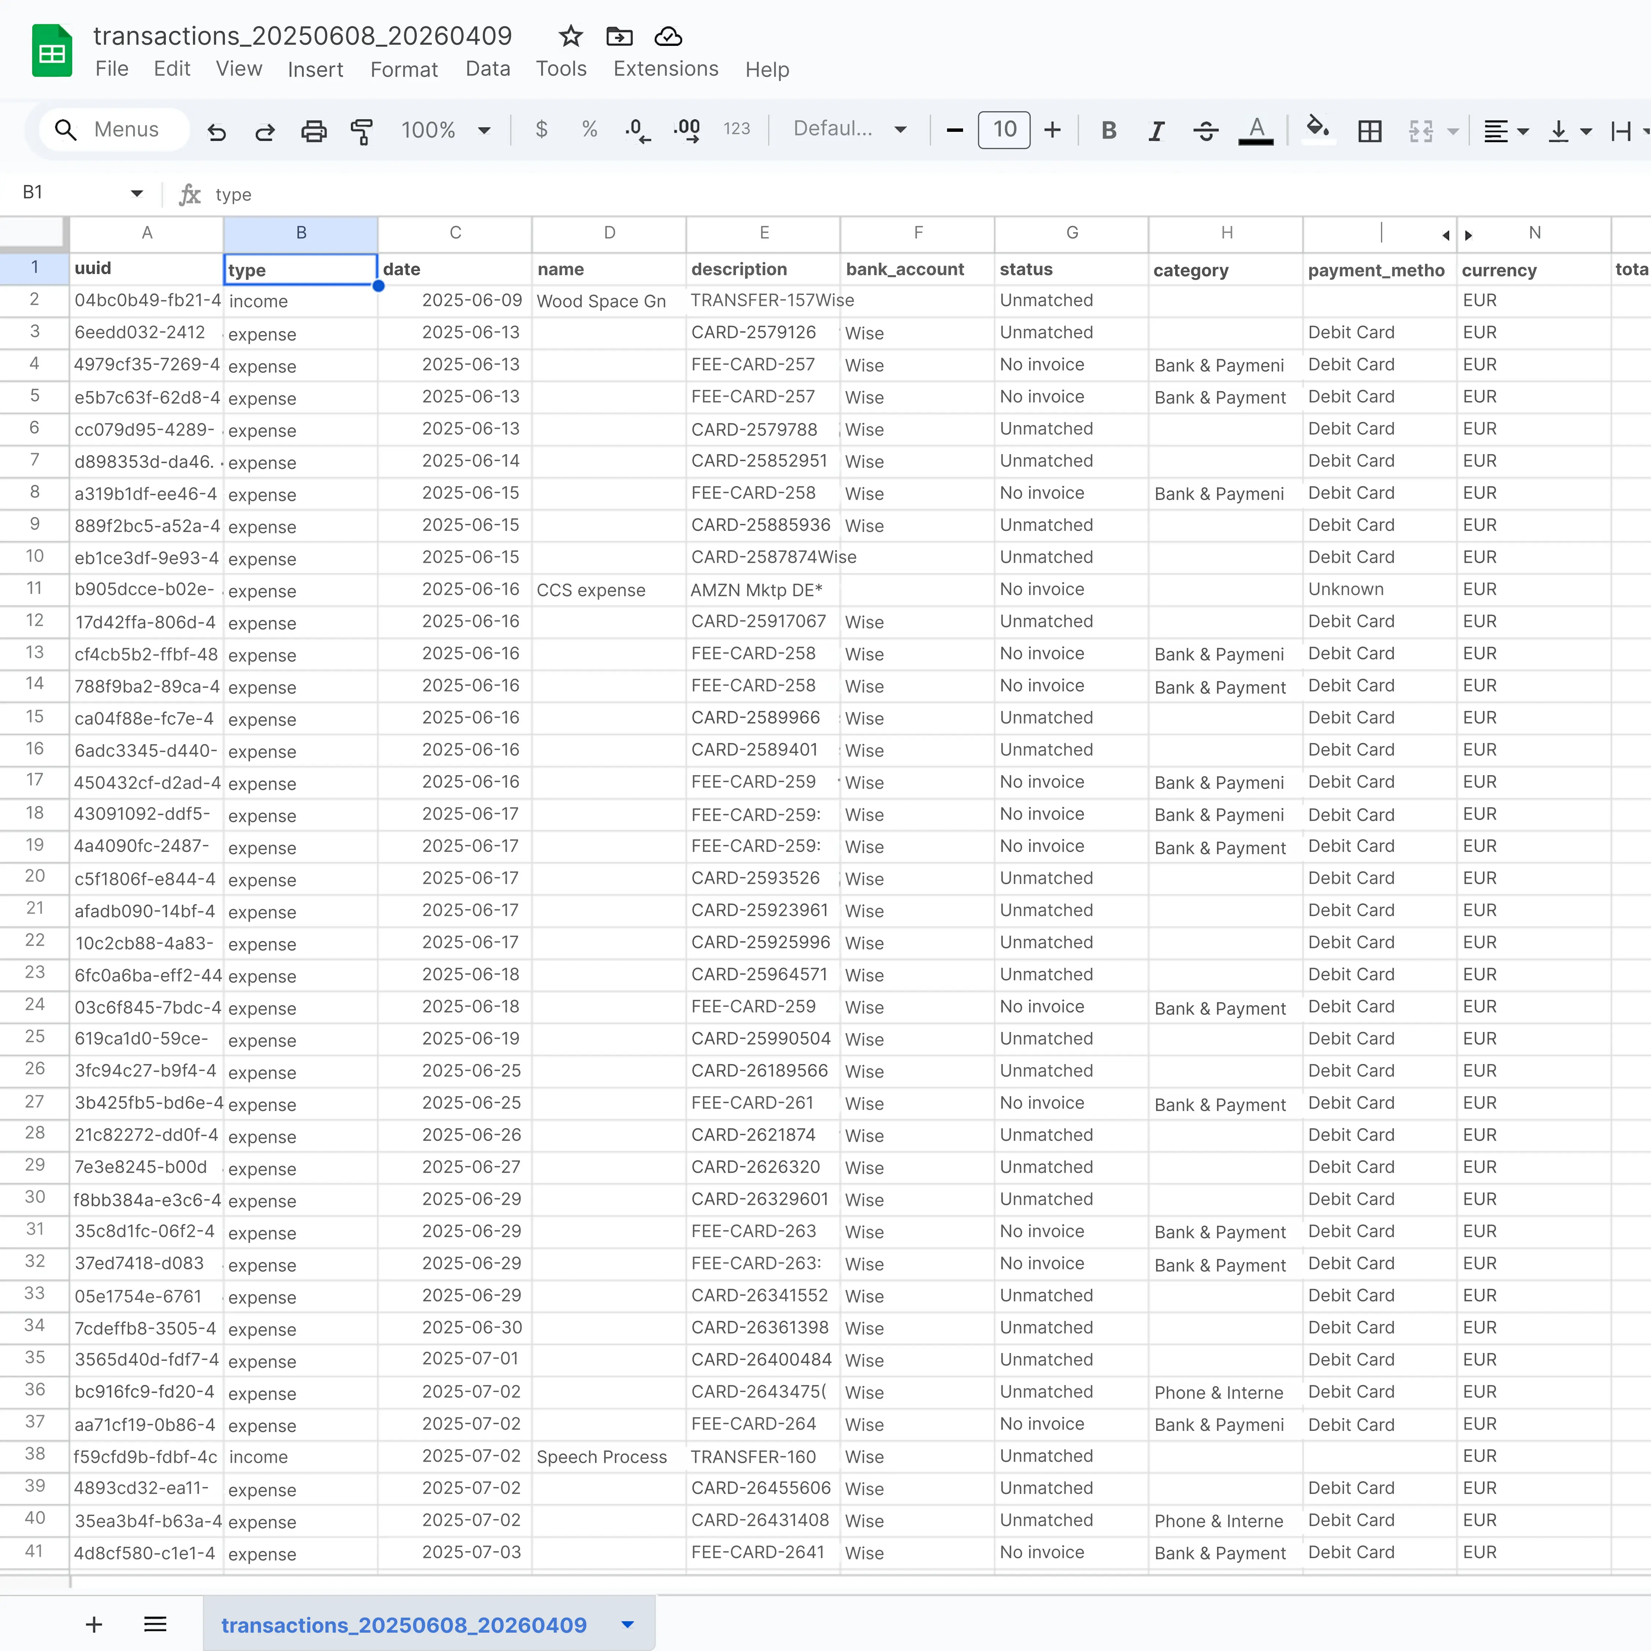1651x1651 pixels.
Task: Click the move to folder icon
Action: pyautogui.click(x=620, y=36)
